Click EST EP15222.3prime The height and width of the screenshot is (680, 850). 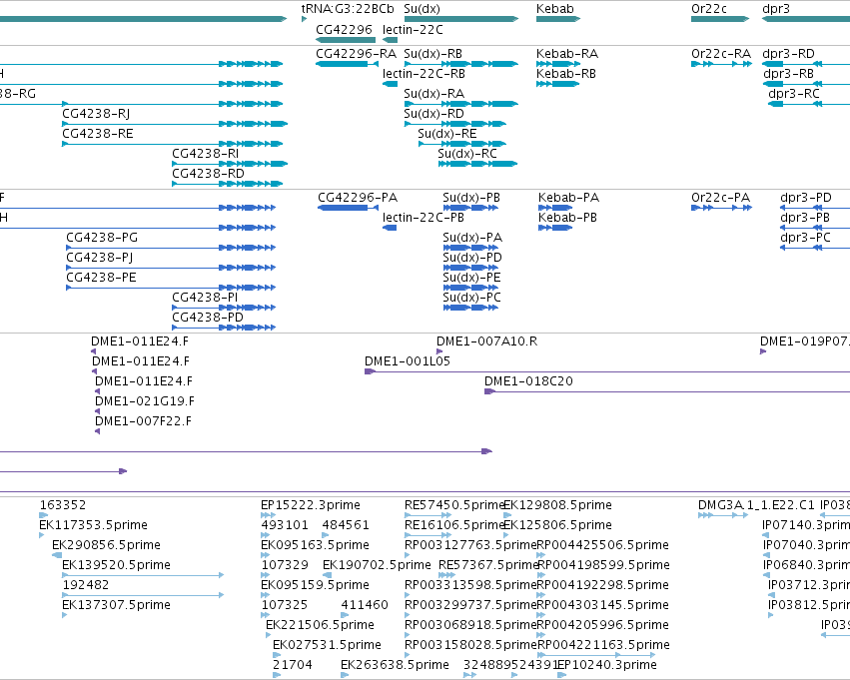coord(269,515)
